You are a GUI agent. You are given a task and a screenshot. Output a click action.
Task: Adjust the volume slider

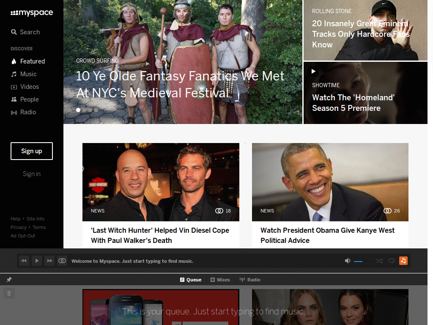point(362,261)
